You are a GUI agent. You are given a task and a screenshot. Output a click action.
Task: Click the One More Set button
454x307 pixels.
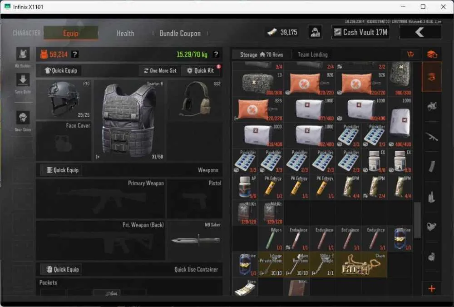[x=160, y=70]
